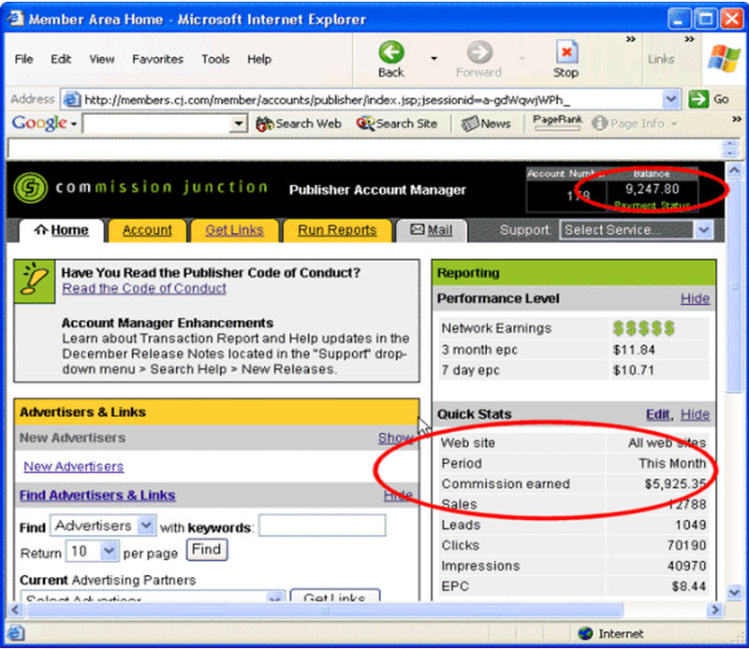
Task: Click into the keywords text field
Action: [322, 526]
